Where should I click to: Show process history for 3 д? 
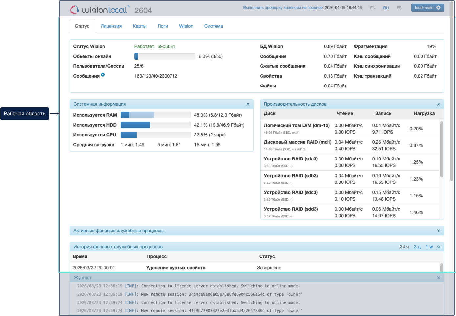[x=417, y=247]
